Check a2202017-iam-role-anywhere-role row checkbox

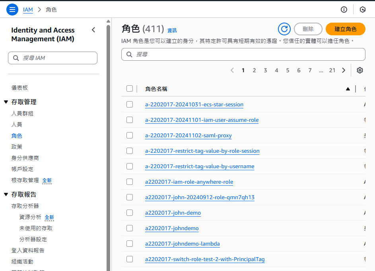130,182
